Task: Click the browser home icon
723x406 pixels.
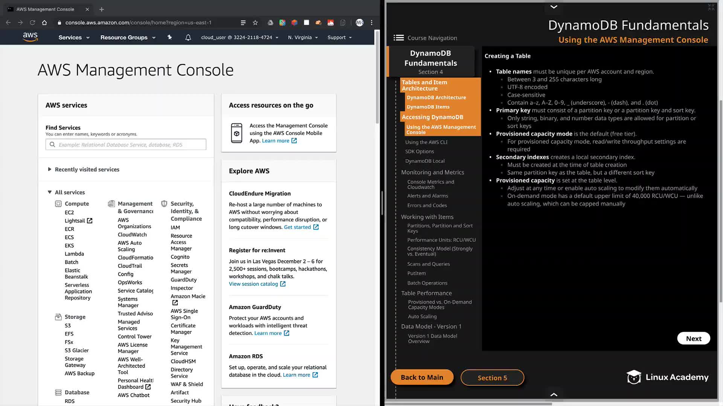Action: tap(44, 23)
